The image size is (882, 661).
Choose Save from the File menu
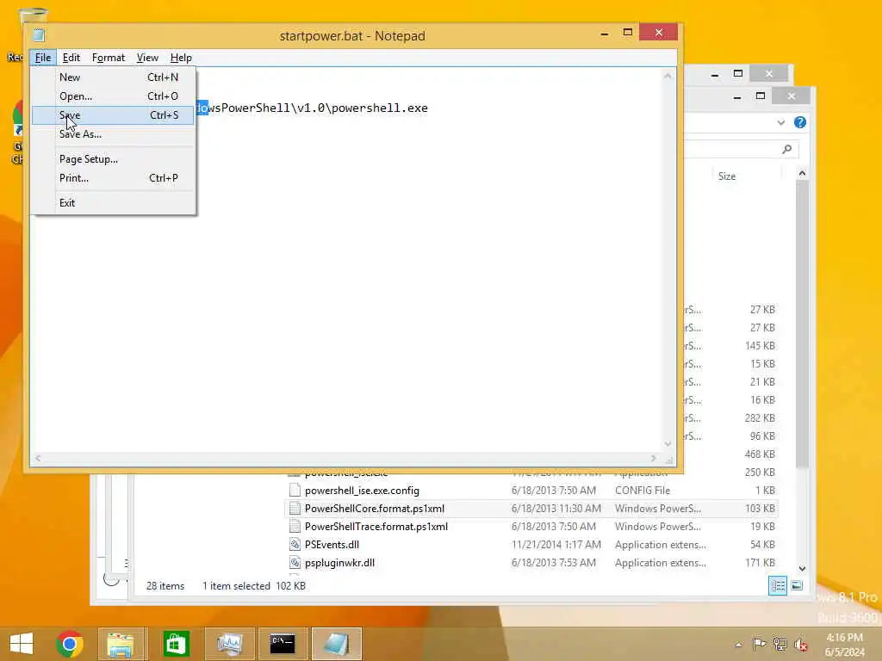point(113,115)
